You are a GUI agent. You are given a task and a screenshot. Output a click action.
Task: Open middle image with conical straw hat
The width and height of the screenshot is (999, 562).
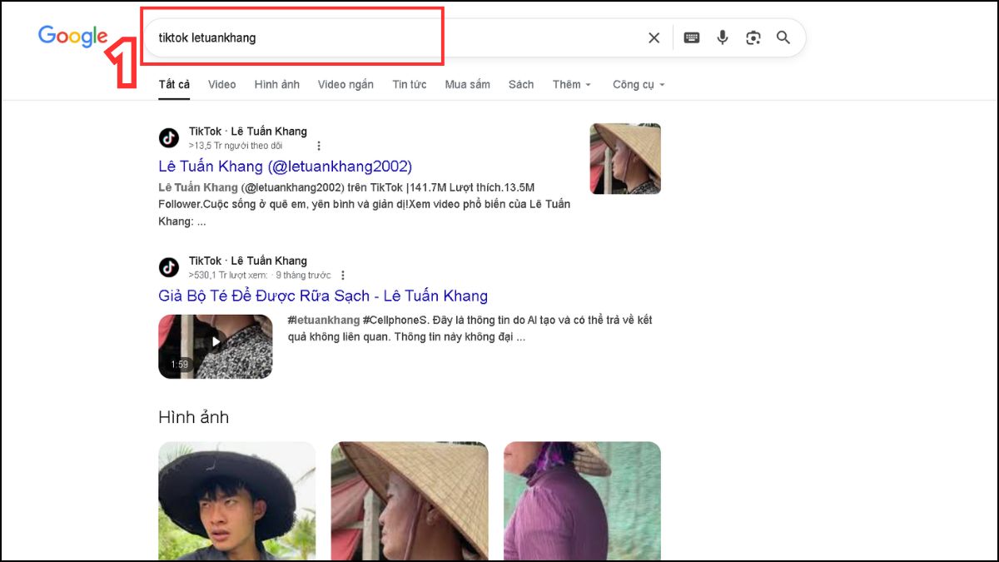(x=410, y=501)
